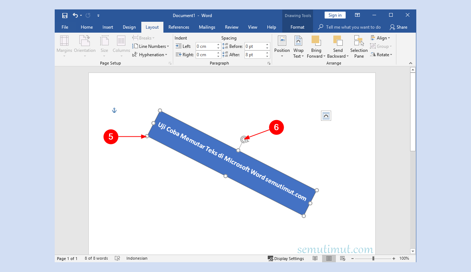Open the Columns menu

click(x=121, y=46)
